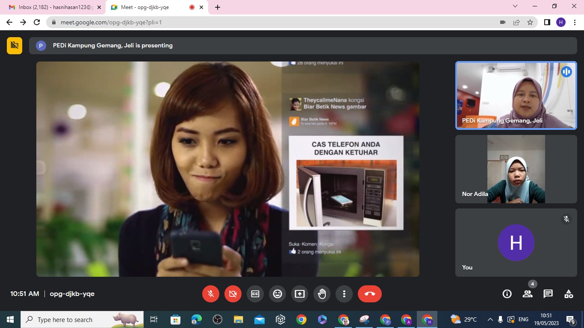Viewport: 584px width, 328px height.
Task: Bookmark this page with star icon
Action: pyautogui.click(x=530, y=22)
